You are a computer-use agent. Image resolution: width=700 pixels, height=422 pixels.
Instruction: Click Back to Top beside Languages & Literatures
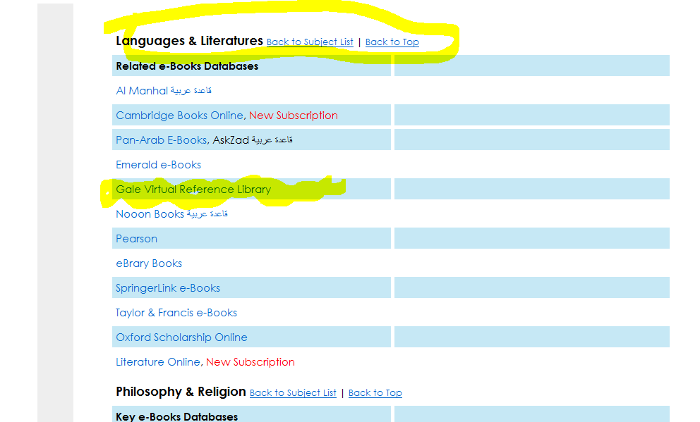392,42
